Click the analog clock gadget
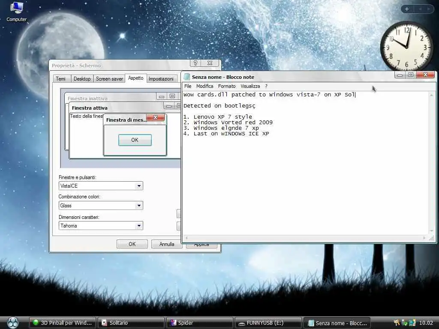 [x=406, y=46]
